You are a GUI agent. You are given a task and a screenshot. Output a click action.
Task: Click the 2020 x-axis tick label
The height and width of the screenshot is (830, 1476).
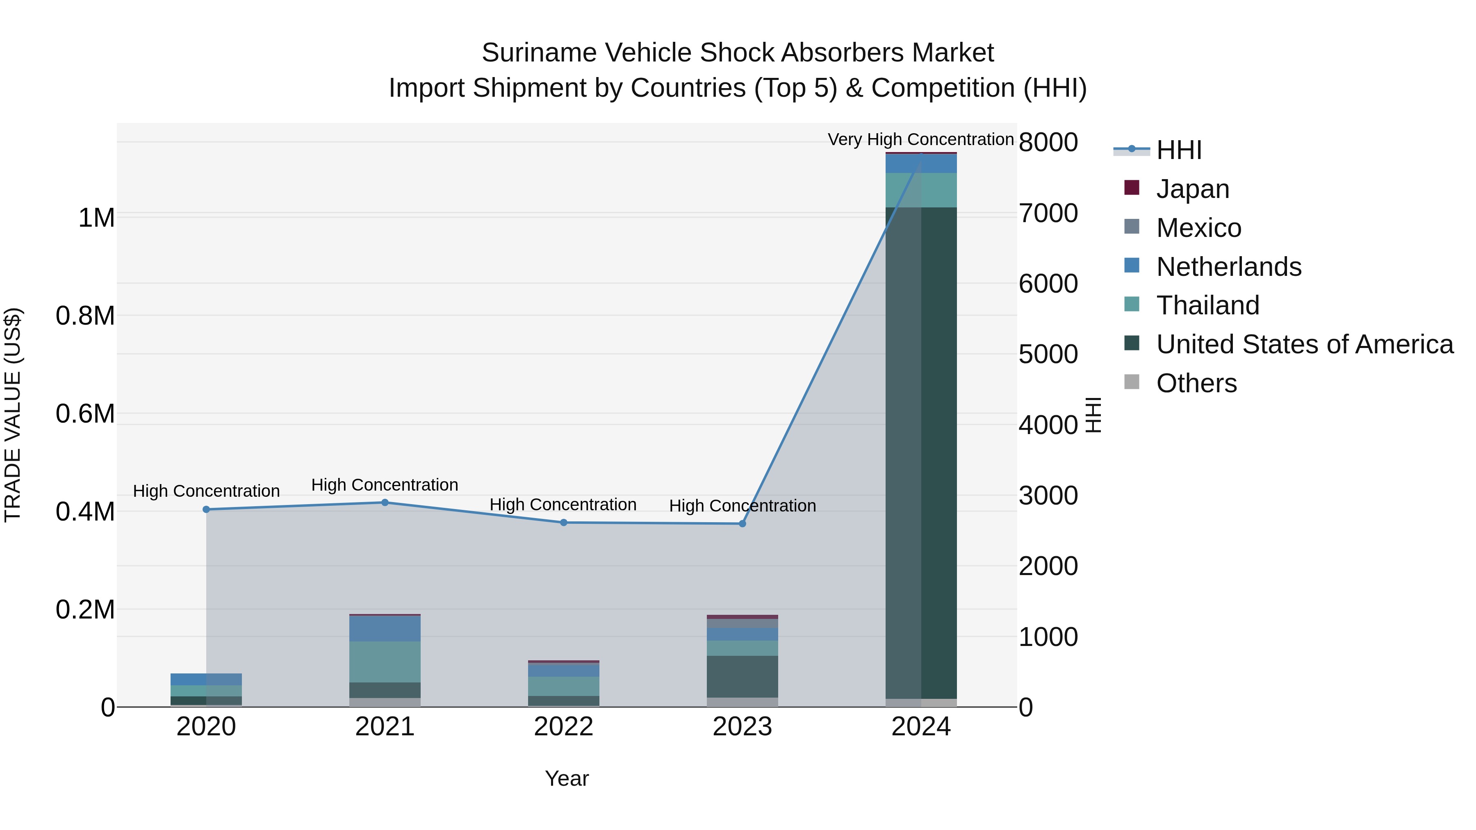[206, 727]
